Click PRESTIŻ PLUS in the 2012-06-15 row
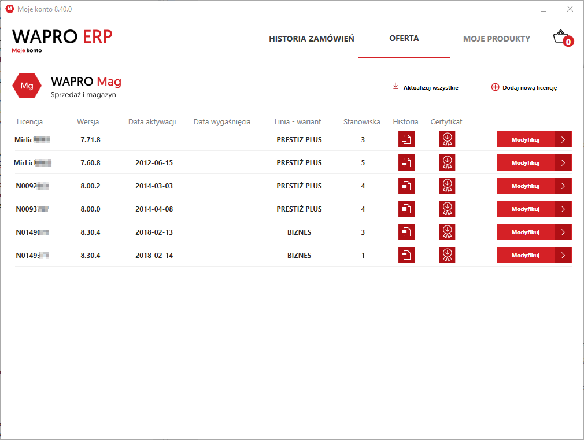Image resolution: width=584 pixels, height=440 pixels. point(299,163)
